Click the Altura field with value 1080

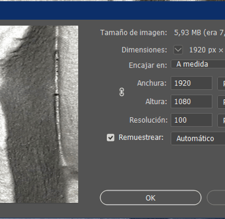191,102
